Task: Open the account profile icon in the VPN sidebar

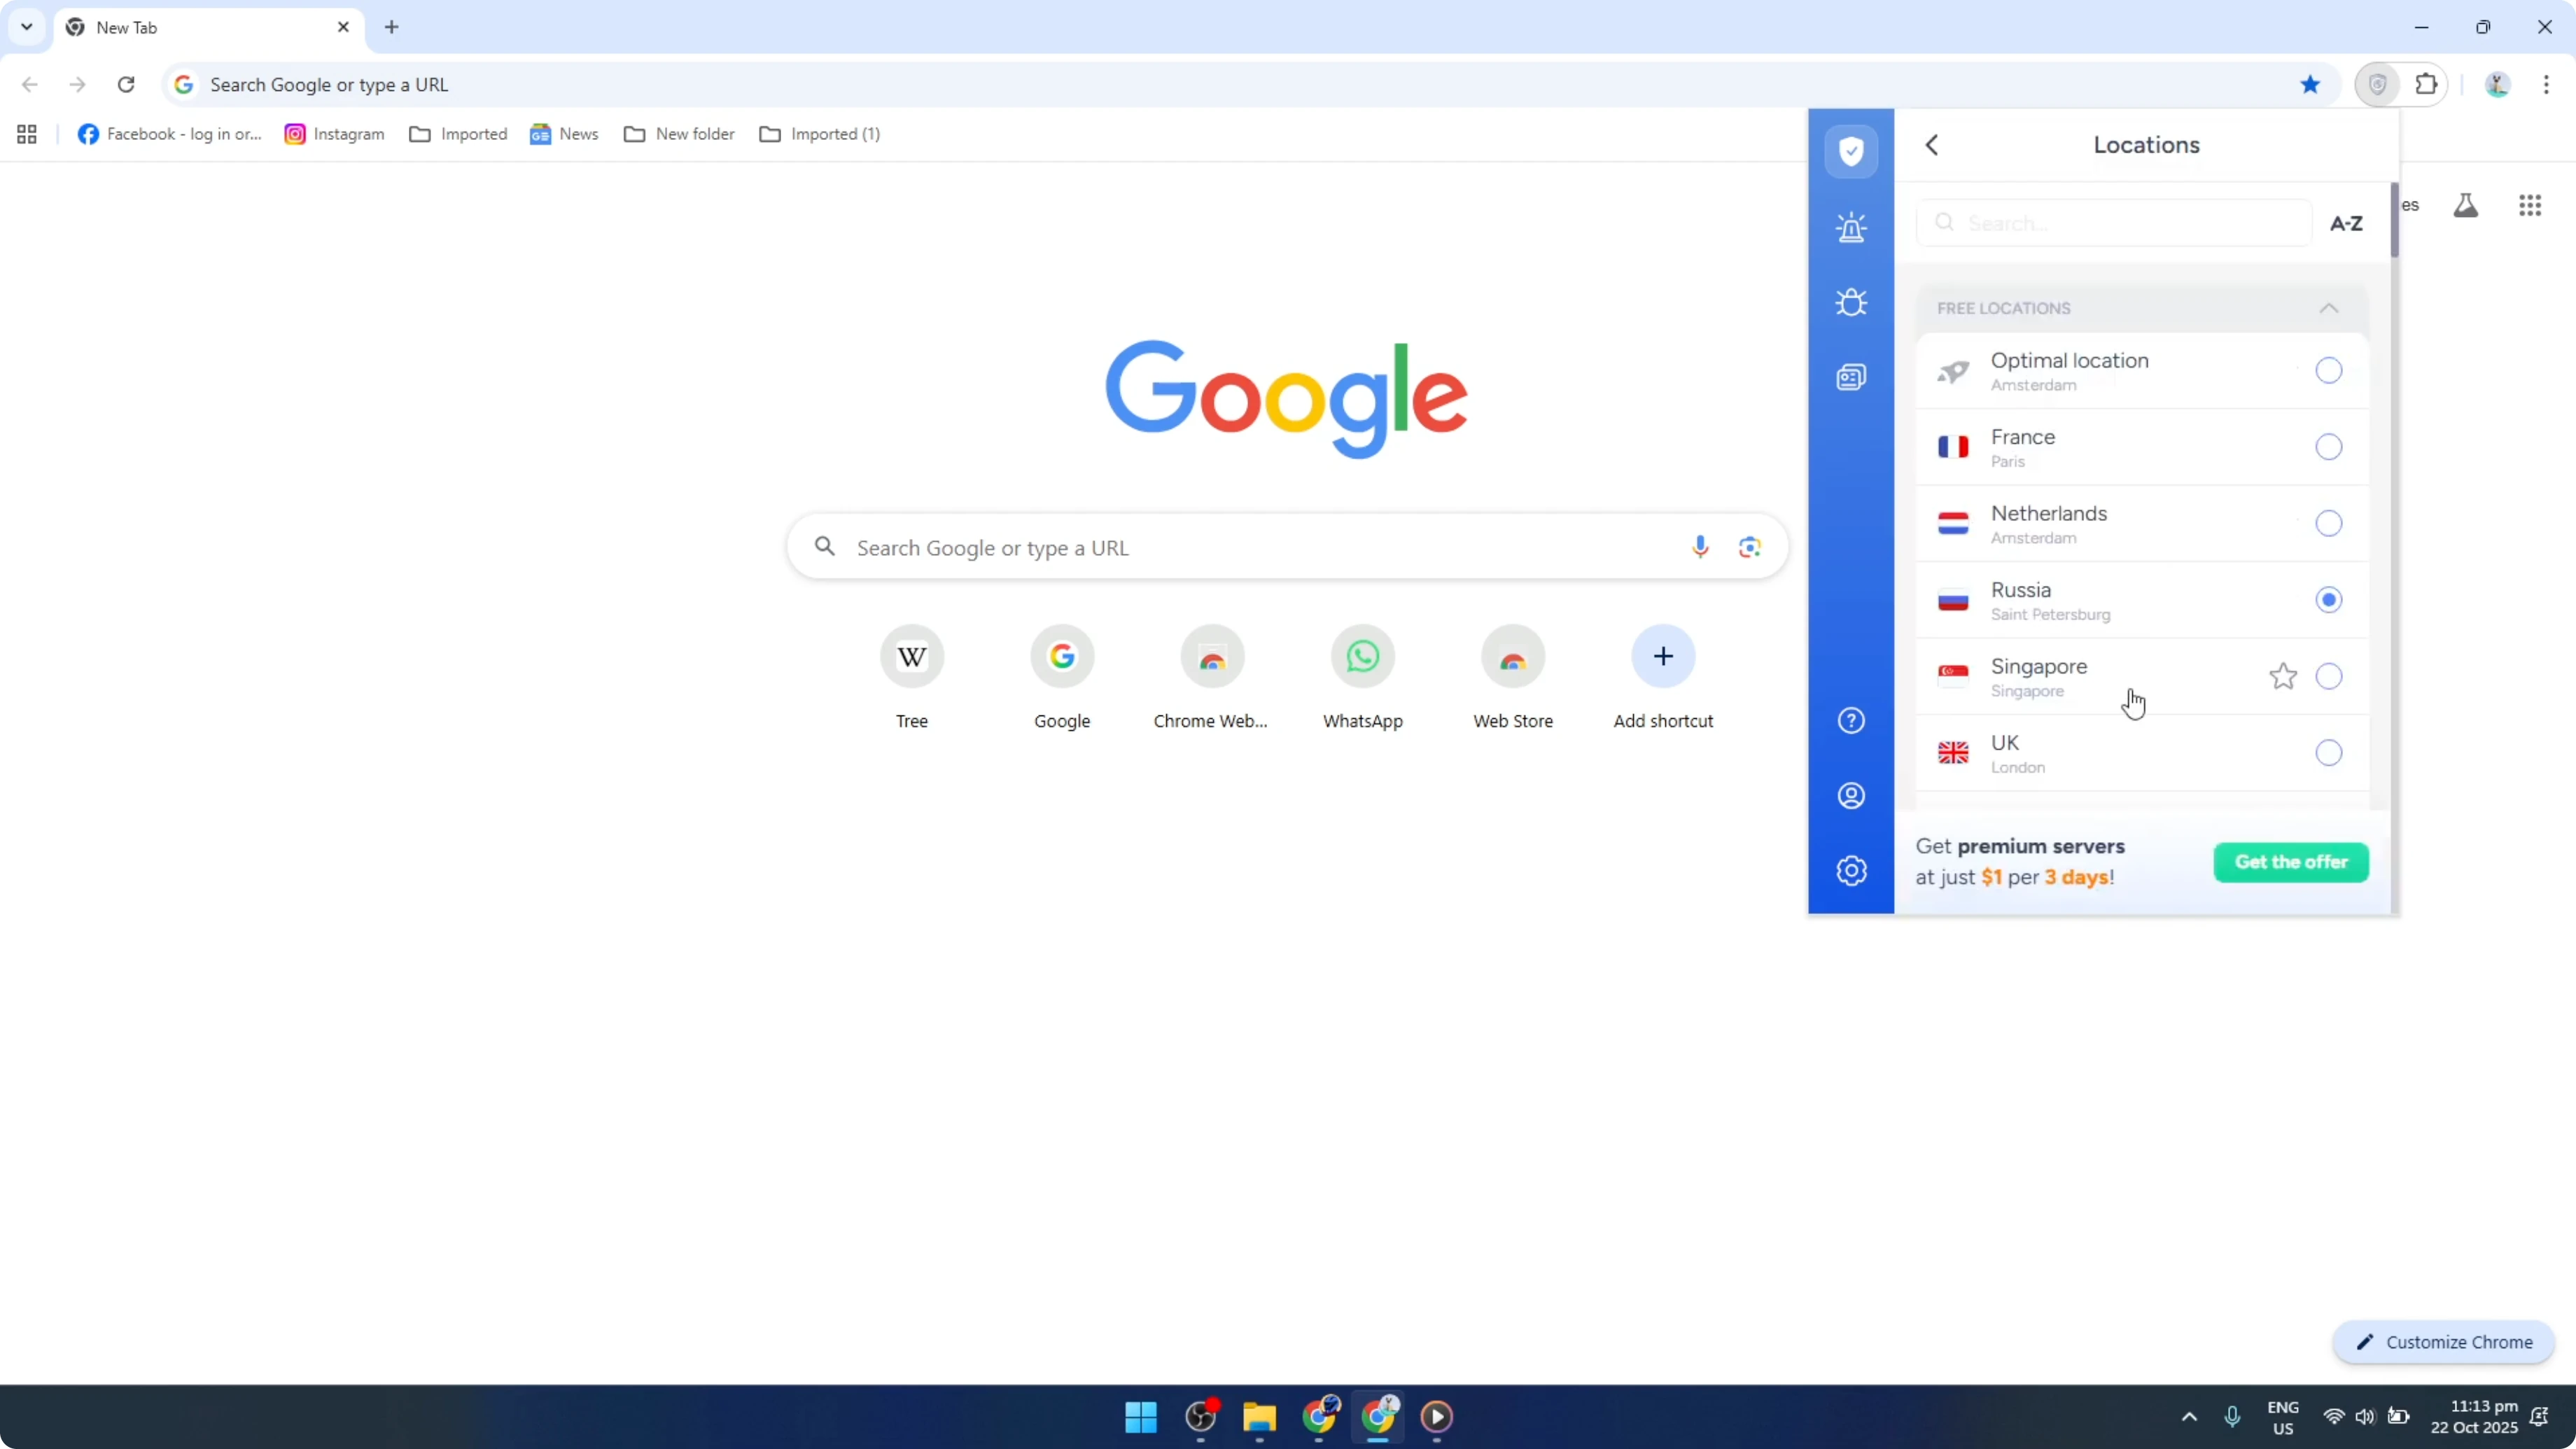Action: click(1851, 796)
